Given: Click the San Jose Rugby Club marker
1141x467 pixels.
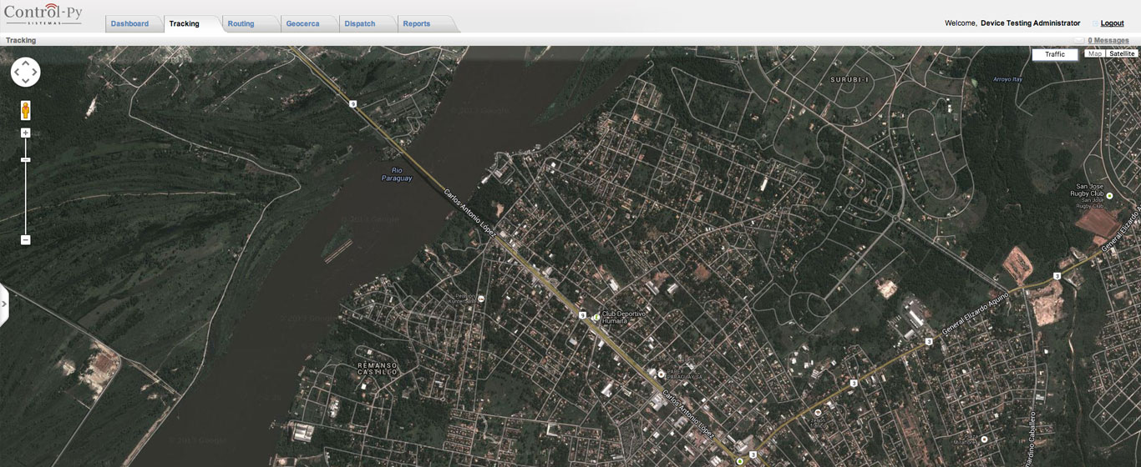Looking at the screenshot, I should (x=1109, y=195).
